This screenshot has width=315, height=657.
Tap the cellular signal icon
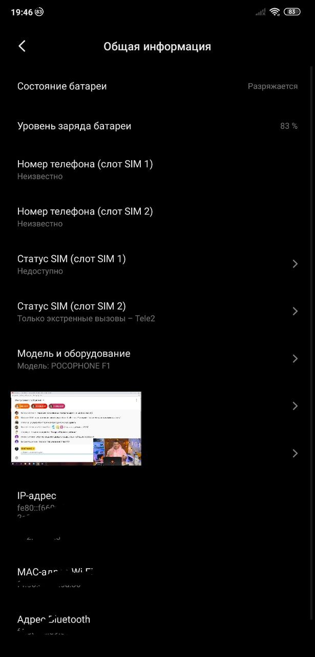[261, 12]
